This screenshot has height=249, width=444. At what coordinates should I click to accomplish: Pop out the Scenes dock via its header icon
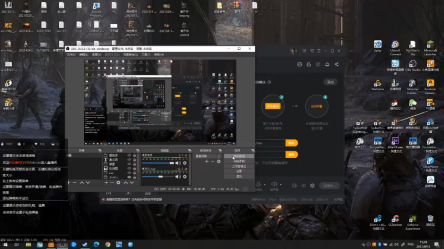pos(100,151)
